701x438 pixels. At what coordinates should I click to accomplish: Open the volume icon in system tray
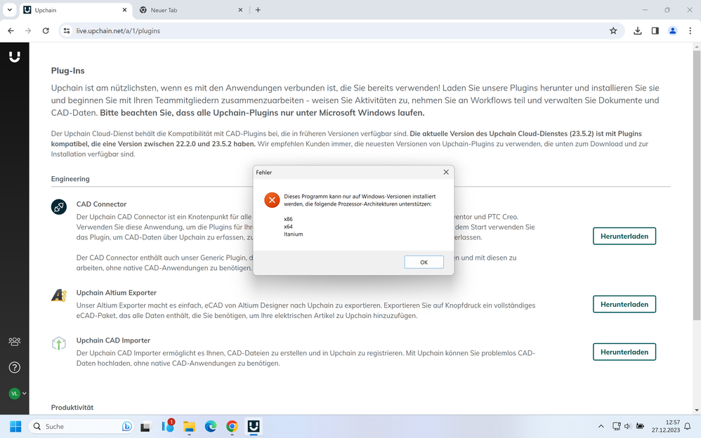628,426
